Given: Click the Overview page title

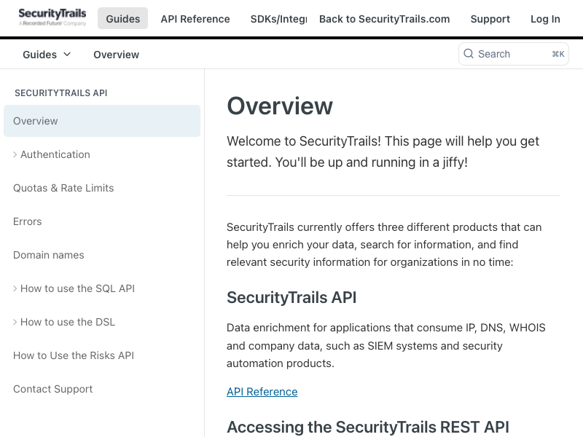Looking at the screenshot, I should point(280,106).
